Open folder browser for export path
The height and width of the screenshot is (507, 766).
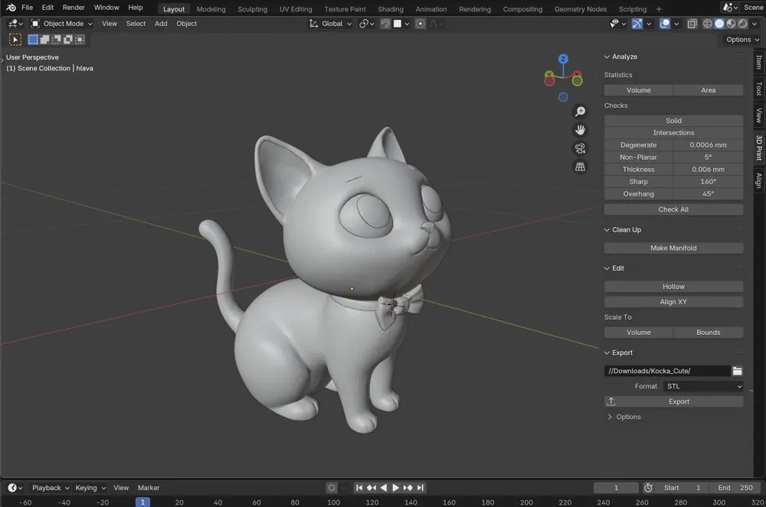tap(737, 371)
